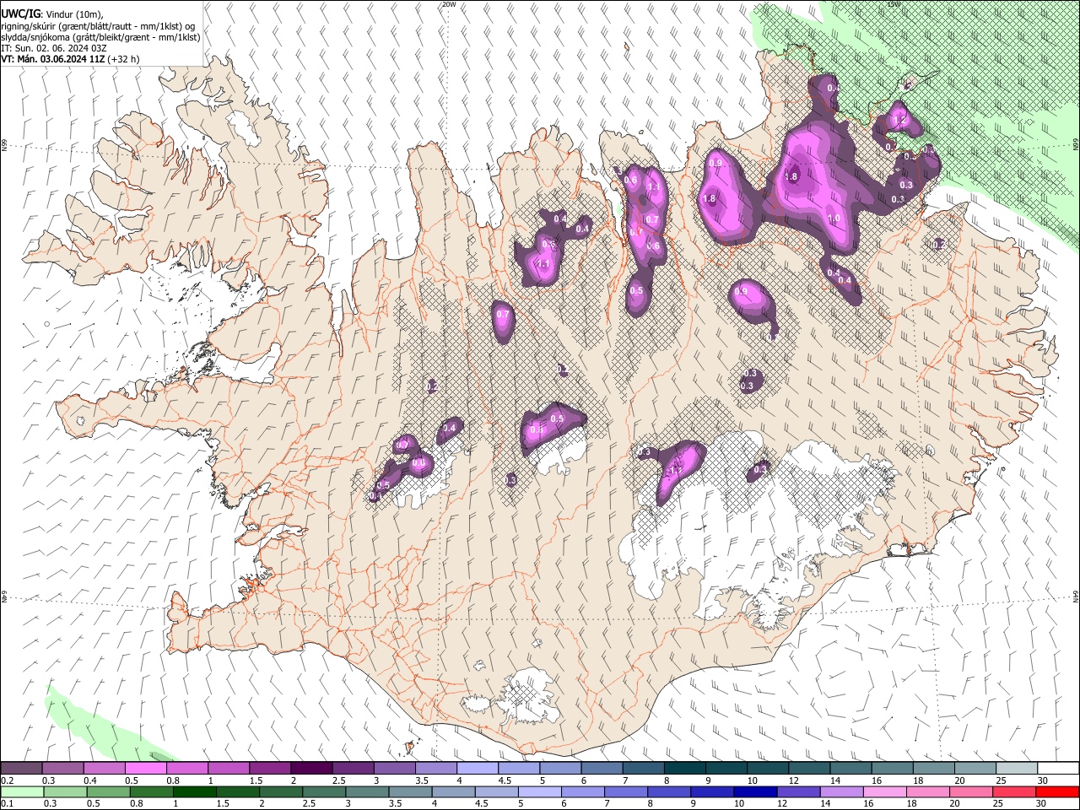This screenshot has width=1080, height=810.
Task: Click the lower-row grey-green swatch starting at 3
Action: [367, 792]
